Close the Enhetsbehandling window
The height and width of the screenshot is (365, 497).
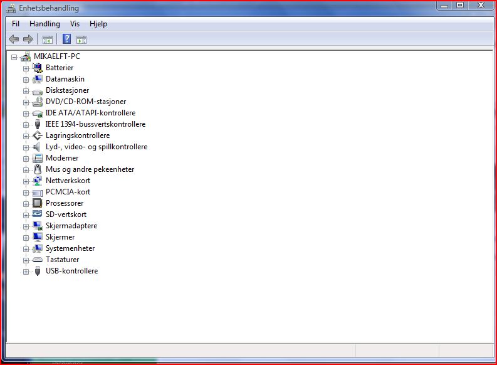481,6
